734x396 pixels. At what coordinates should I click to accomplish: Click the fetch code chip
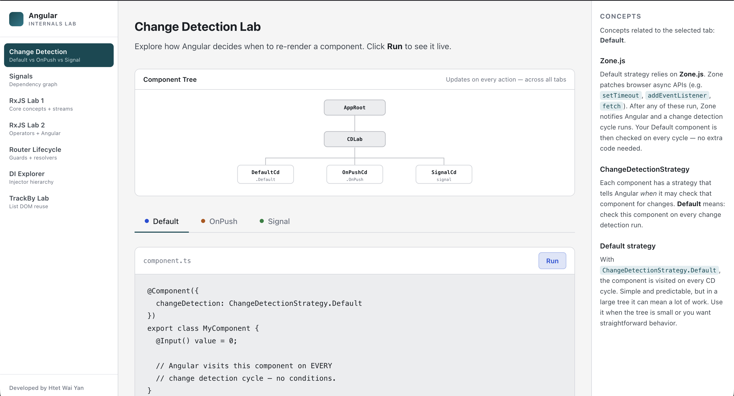click(611, 106)
